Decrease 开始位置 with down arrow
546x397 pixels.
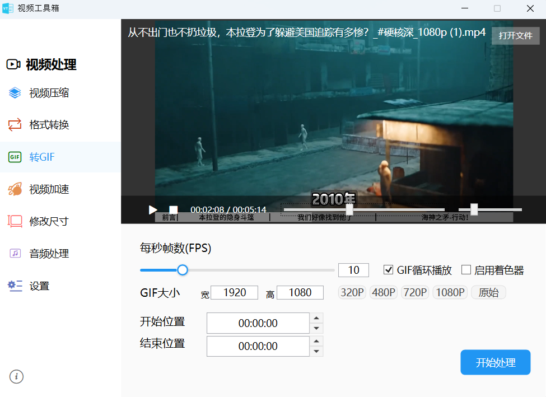[316, 328]
